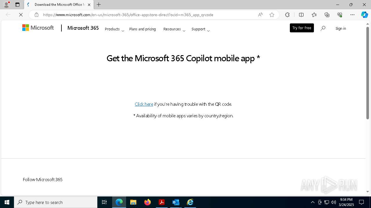
Task: Click the scrollbar up arrow
Action: [368, 23]
